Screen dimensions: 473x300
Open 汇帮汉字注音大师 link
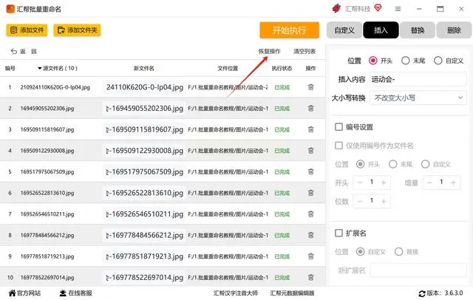point(236,293)
